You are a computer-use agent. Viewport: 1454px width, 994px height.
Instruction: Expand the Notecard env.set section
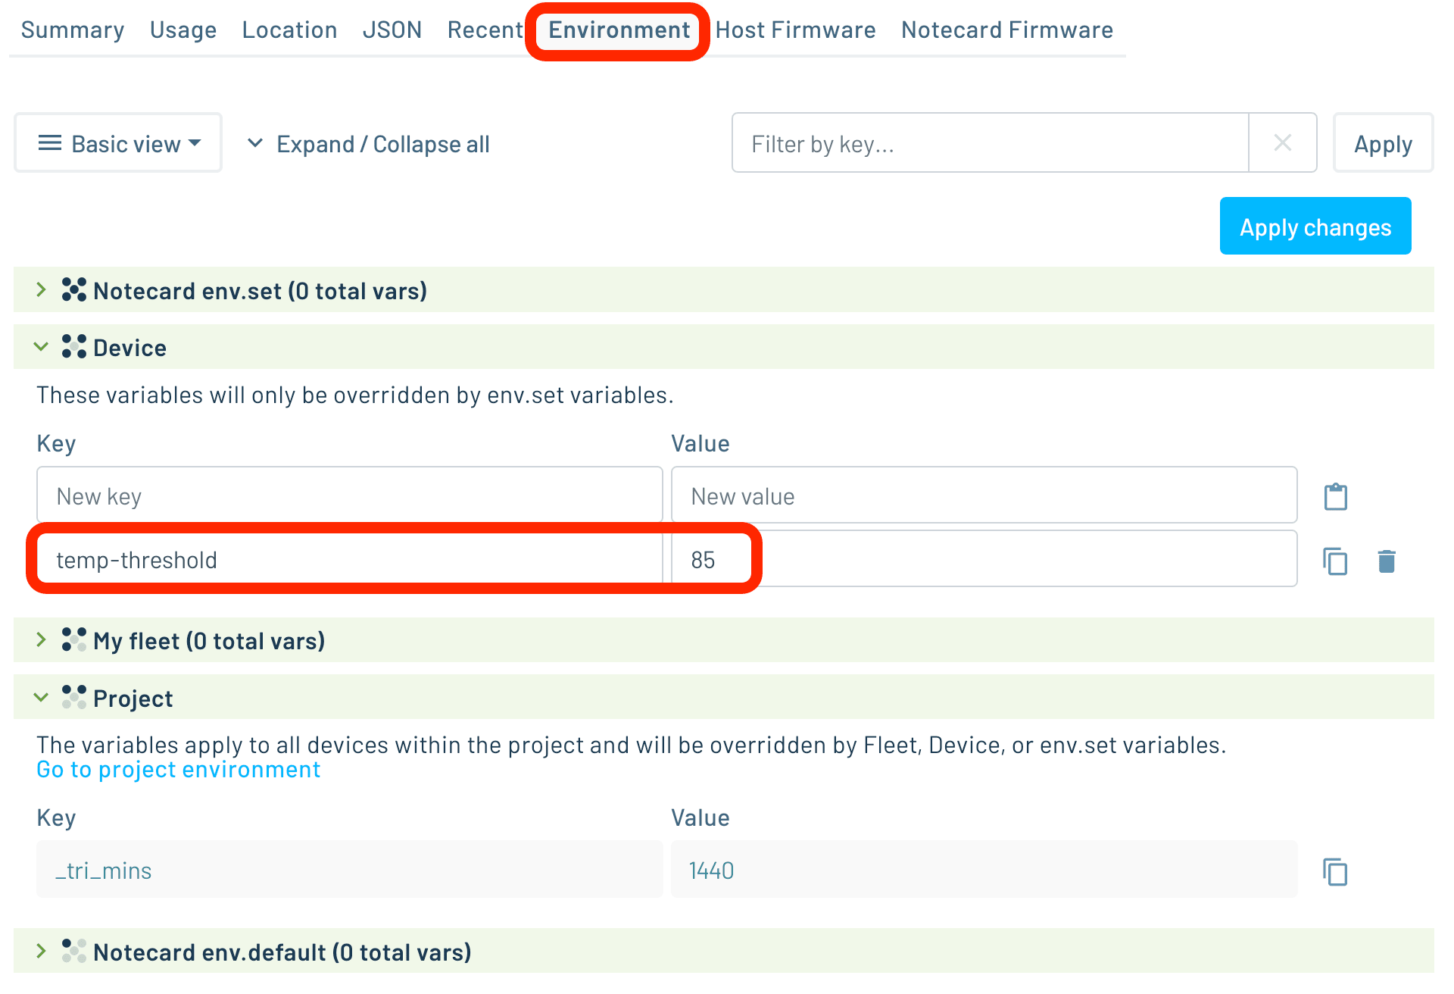(42, 290)
